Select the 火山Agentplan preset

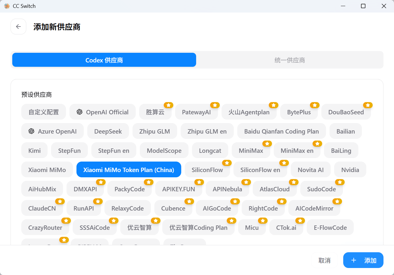pyautogui.click(x=249, y=112)
